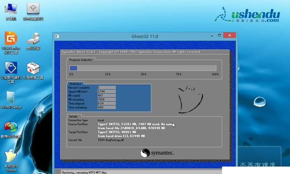Click the 25% marker under the progress bar
Screen dimensions: 290x174
108,74
